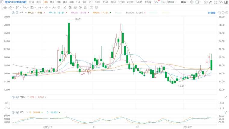Image resolution: width=229 pixels, height=129 pixels.
Task: Take a chart screenshot with camera icon
Action: [x=205, y=2]
